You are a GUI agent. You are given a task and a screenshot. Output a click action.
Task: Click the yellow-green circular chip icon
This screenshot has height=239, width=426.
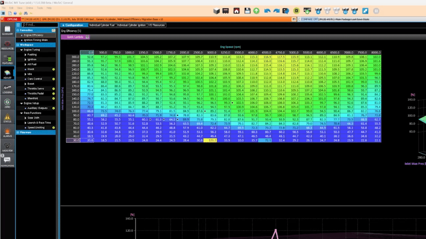pos(297,11)
